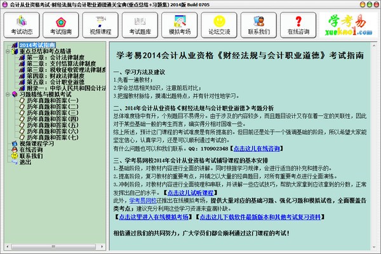The image size is (381, 254).
Task: Open 历年真题和答案 (一)
Action: pyautogui.click(x=53, y=100)
